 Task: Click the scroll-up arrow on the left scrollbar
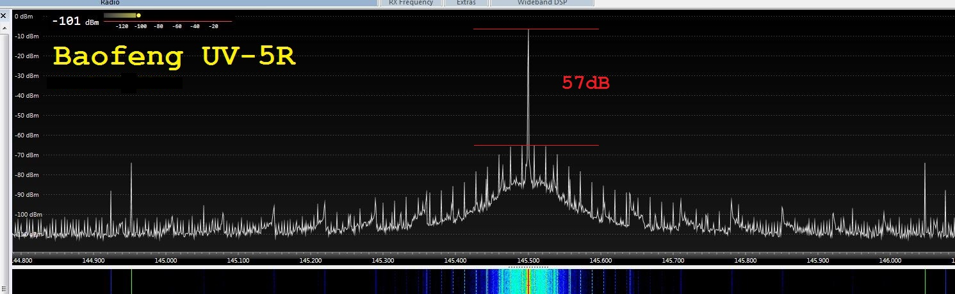pos(4,29)
